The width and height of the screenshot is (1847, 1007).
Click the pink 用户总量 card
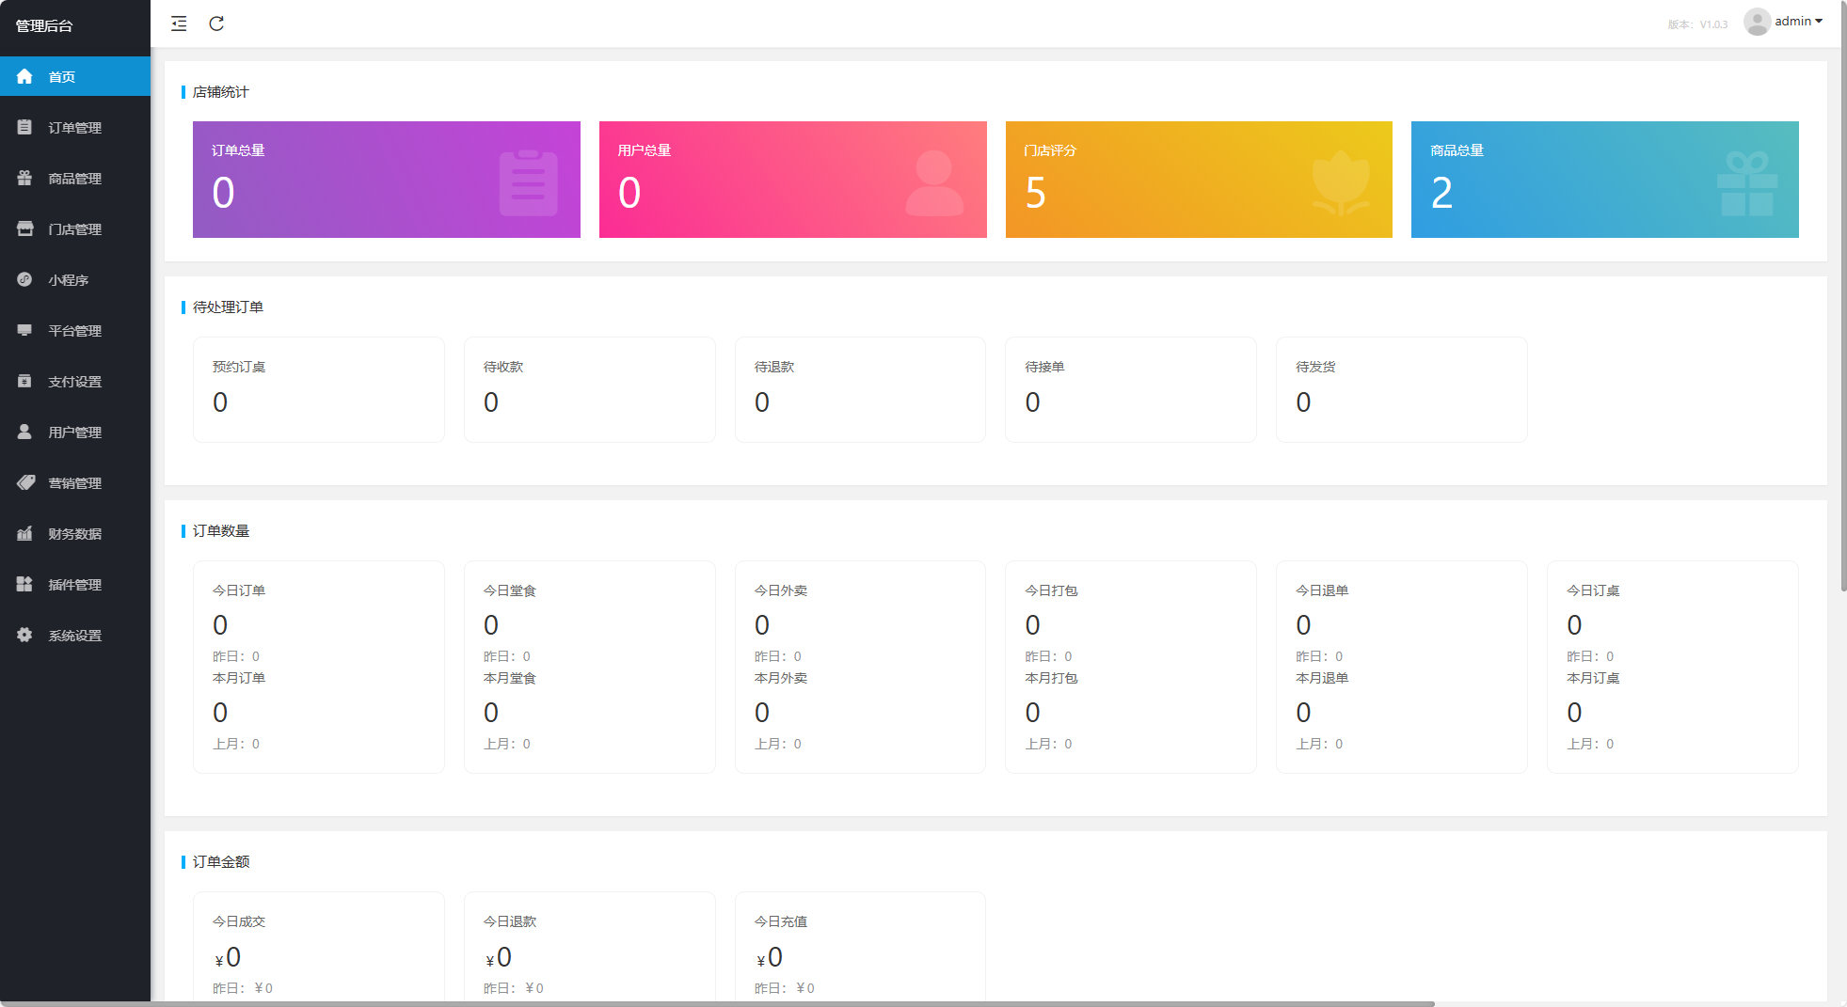coord(792,180)
